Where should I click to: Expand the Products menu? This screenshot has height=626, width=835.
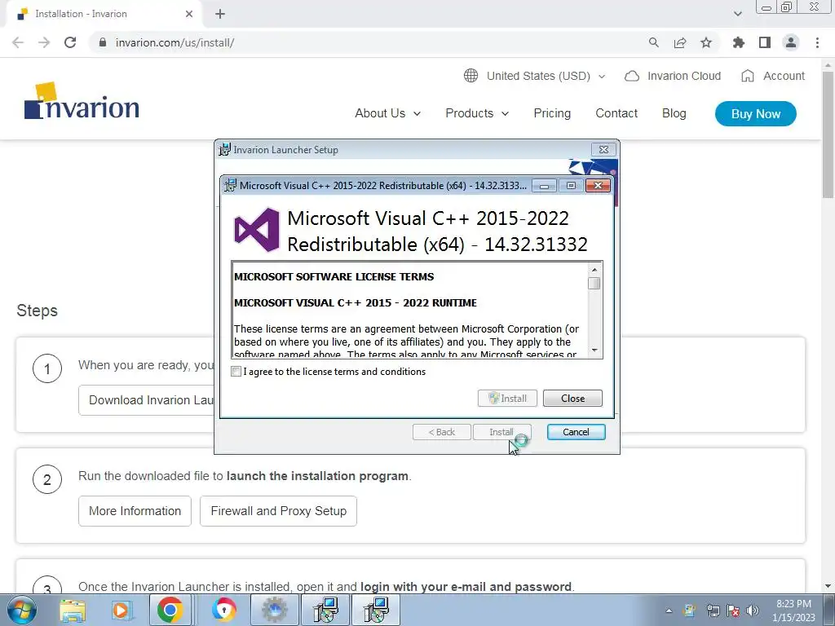(477, 113)
